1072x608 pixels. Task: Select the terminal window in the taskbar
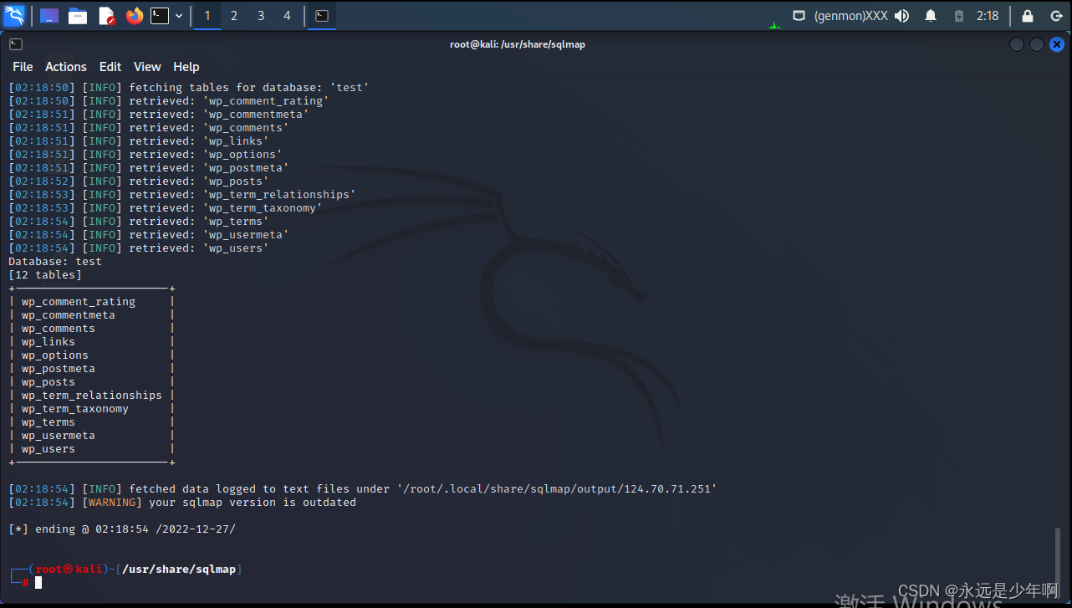point(322,15)
